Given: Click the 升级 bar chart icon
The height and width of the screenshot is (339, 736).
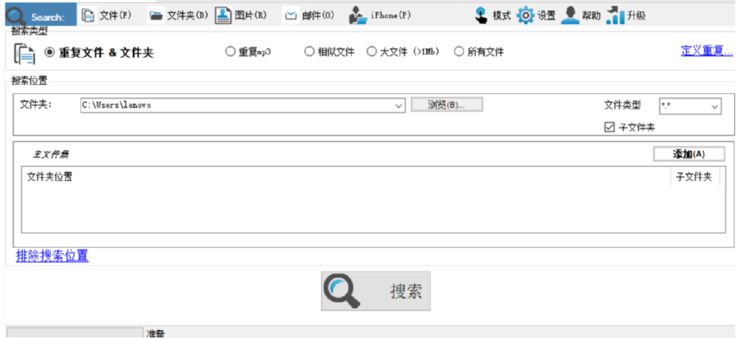Looking at the screenshot, I should tap(615, 15).
